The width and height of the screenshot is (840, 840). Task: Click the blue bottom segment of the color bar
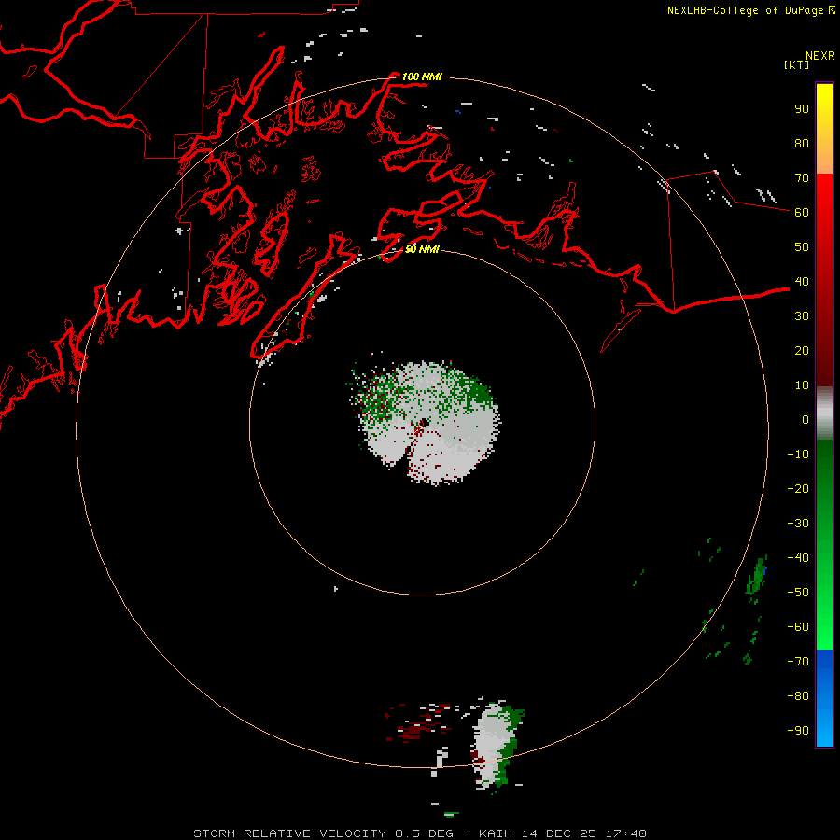(x=824, y=698)
